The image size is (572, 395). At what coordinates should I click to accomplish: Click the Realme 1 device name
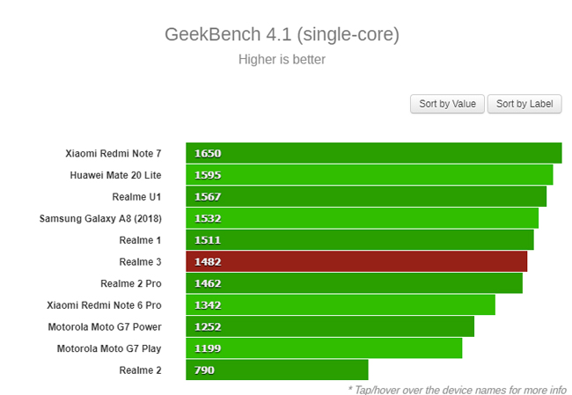[140, 239]
